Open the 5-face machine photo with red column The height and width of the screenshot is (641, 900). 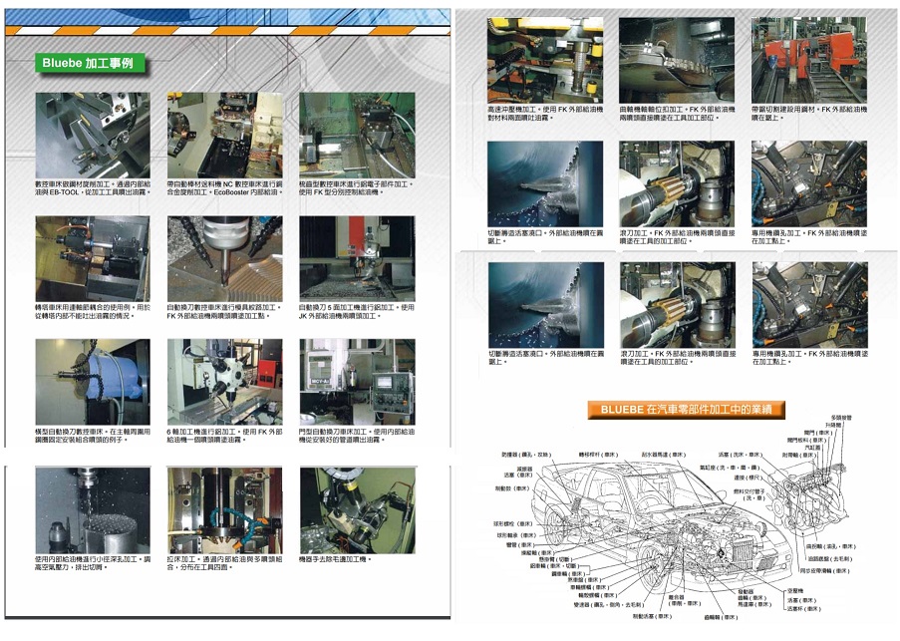[x=357, y=258]
